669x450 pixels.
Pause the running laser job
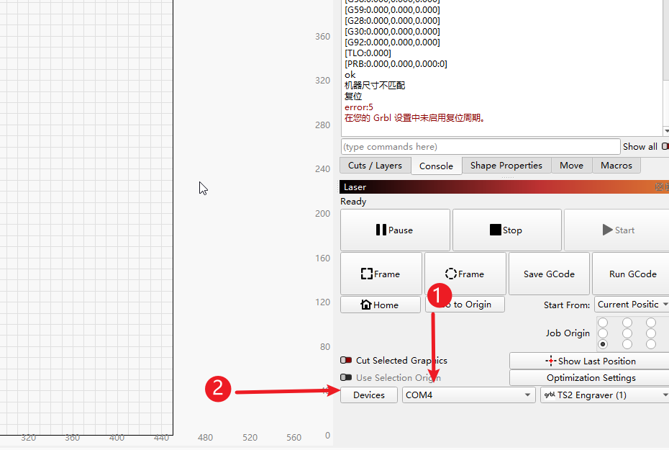click(x=394, y=230)
